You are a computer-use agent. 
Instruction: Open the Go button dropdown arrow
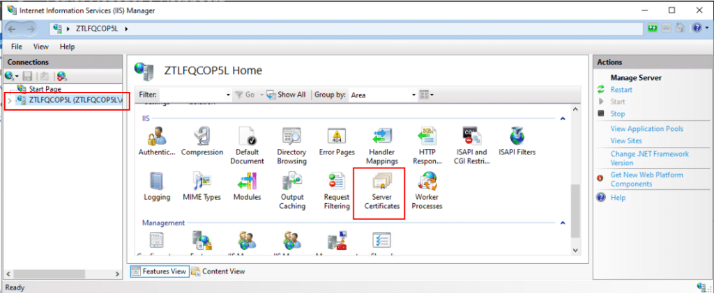[x=262, y=95]
